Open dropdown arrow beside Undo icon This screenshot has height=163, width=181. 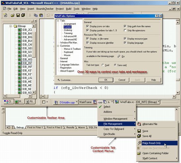52,15
